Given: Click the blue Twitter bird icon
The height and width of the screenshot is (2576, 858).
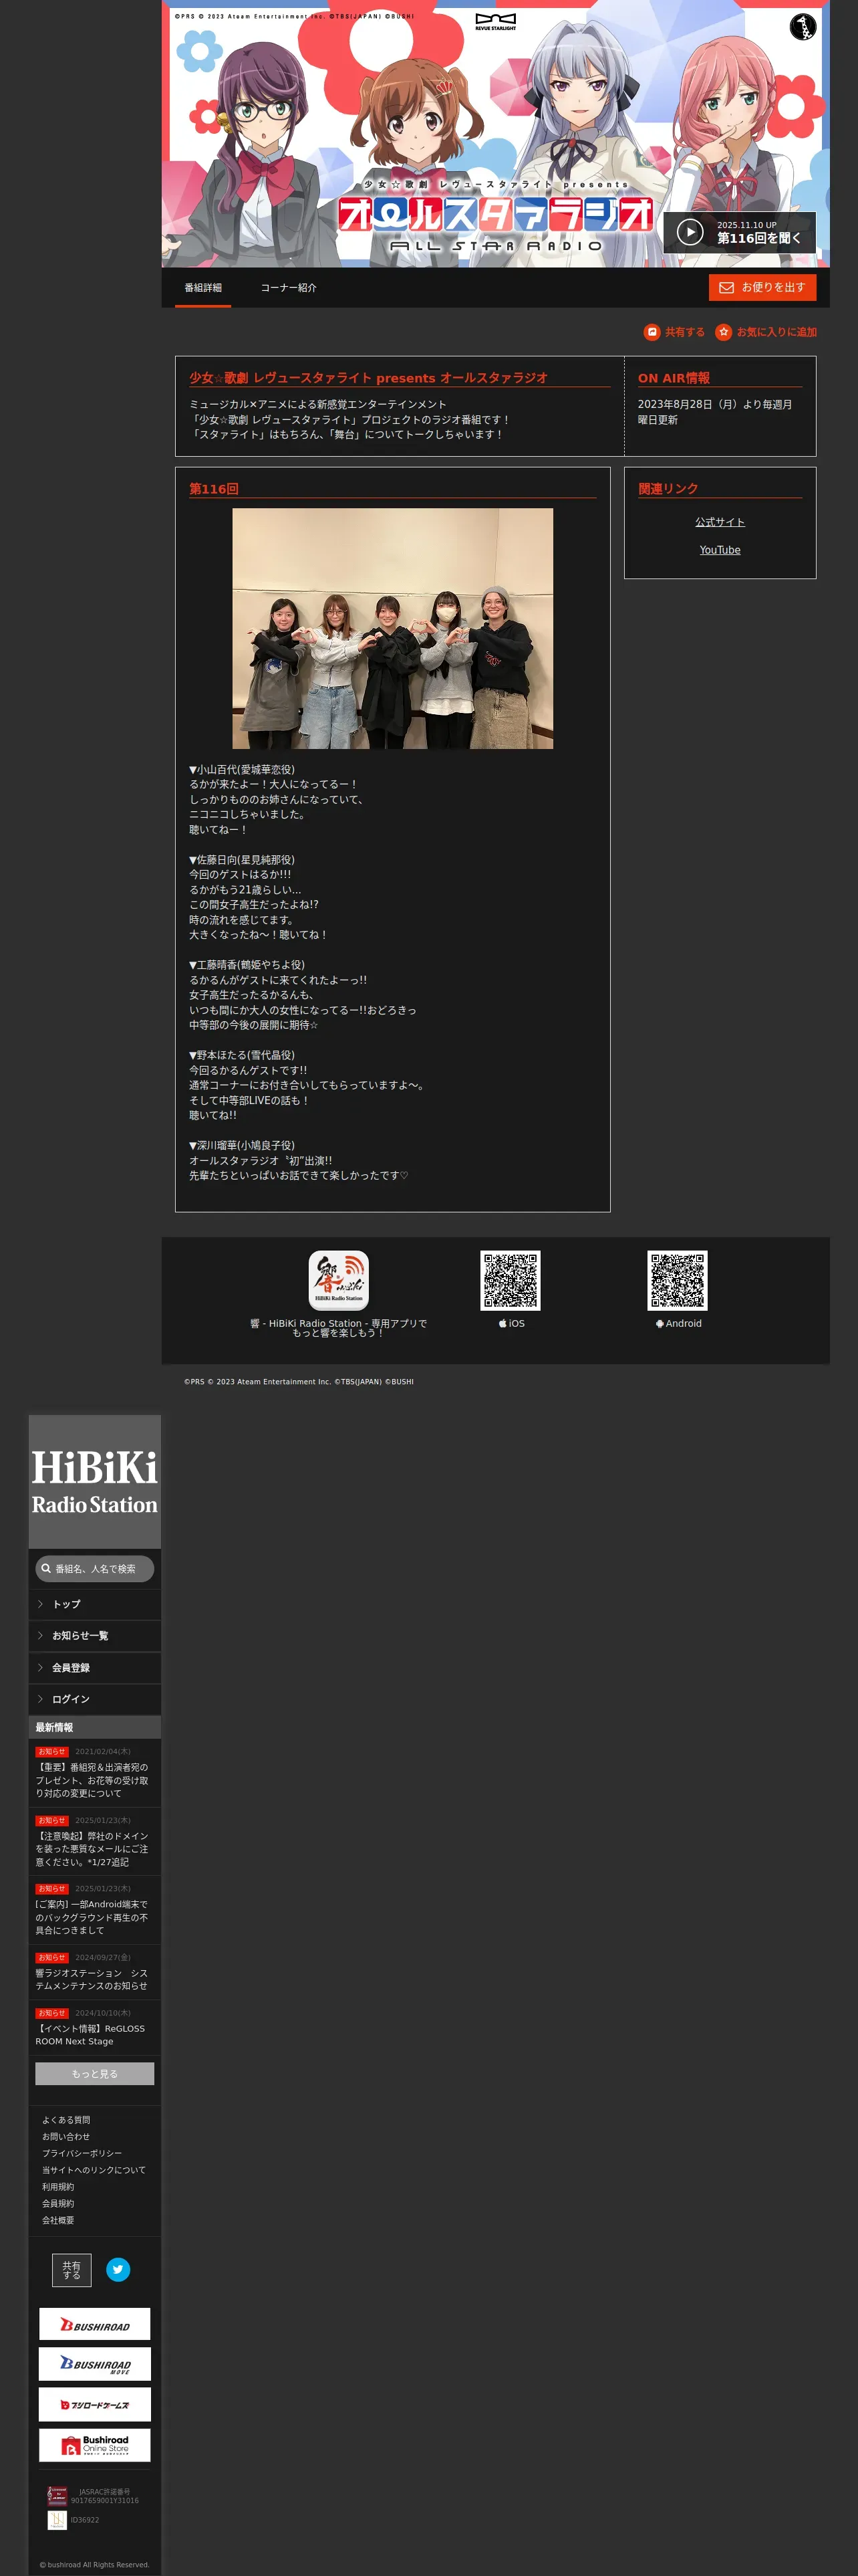Looking at the screenshot, I should [x=118, y=2269].
